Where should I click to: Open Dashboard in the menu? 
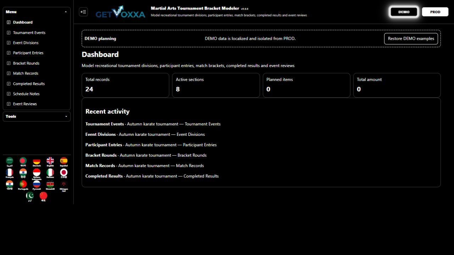37,22
